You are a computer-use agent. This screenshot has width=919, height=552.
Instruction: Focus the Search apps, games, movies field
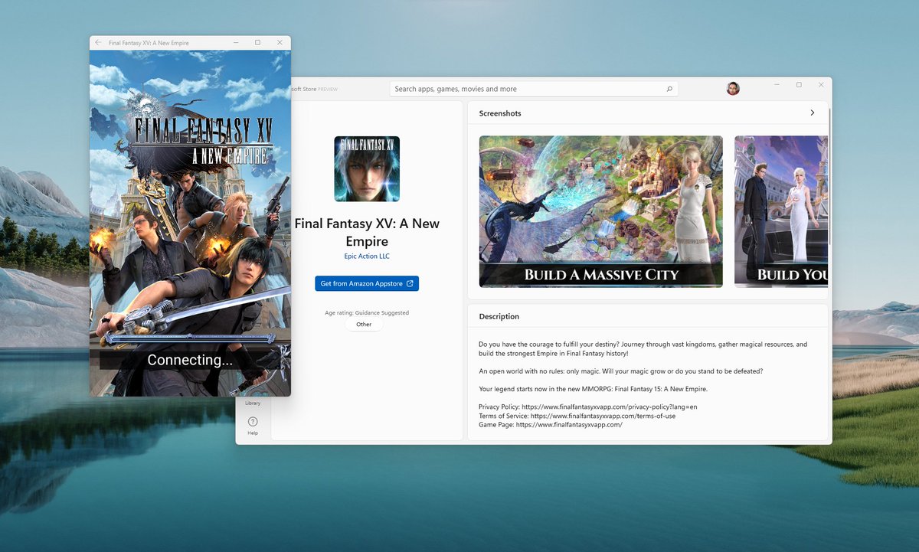coord(534,89)
